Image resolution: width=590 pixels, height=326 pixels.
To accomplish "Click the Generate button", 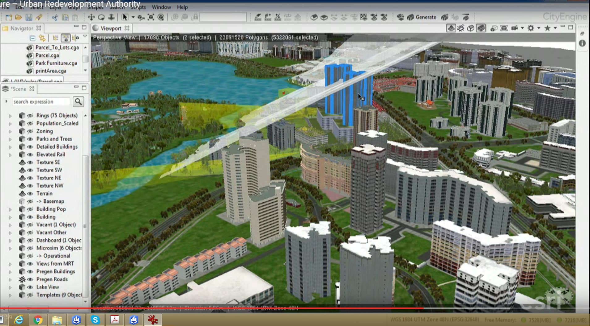I will click(422, 17).
